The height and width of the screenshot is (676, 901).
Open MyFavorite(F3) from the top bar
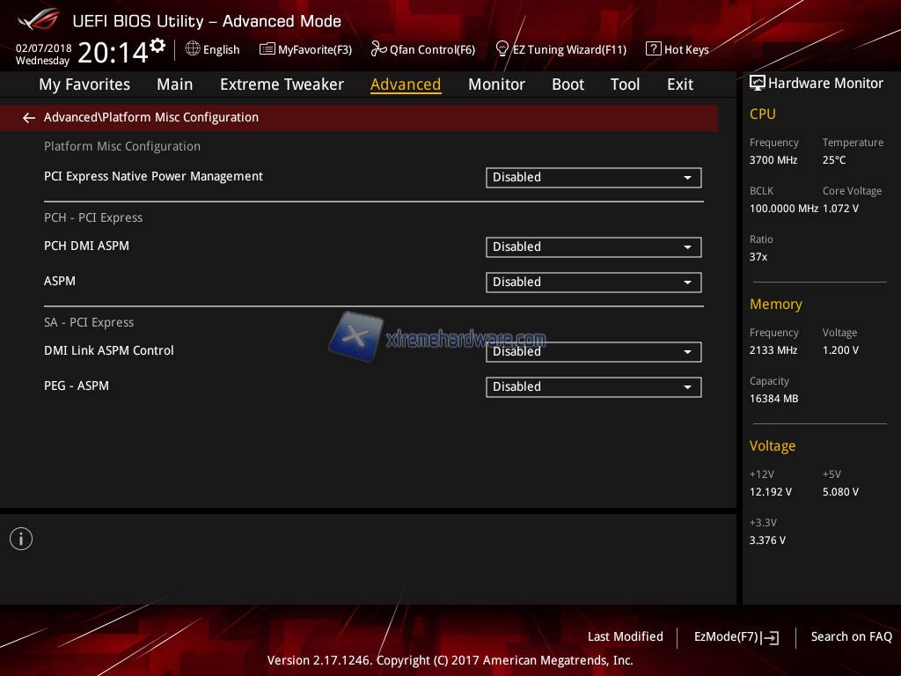(x=305, y=49)
